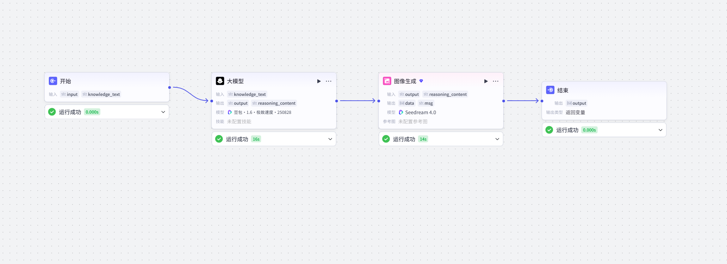This screenshot has height=264, width=727.
Task: Expand the 图像生成 run success panel
Action: tap(497, 139)
